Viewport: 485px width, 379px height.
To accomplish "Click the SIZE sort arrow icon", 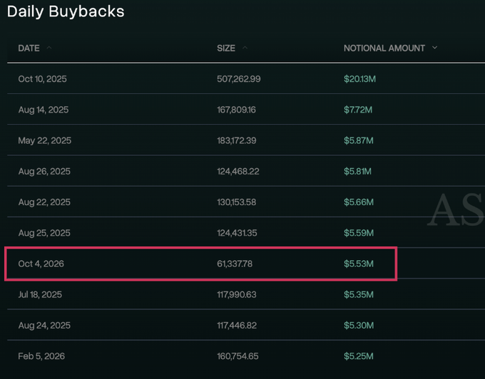I will coord(245,48).
